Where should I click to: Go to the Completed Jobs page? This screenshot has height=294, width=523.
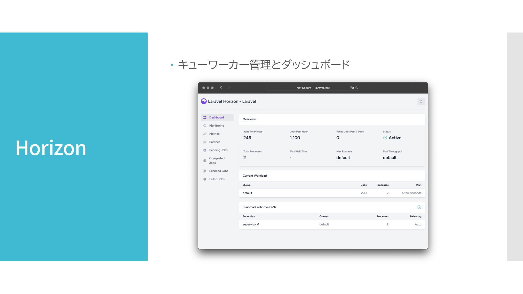tap(217, 160)
